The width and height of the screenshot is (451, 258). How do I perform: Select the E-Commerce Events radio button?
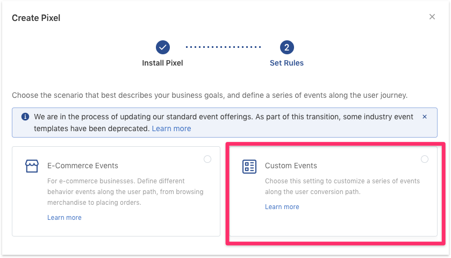pyautogui.click(x=207, y=159)
